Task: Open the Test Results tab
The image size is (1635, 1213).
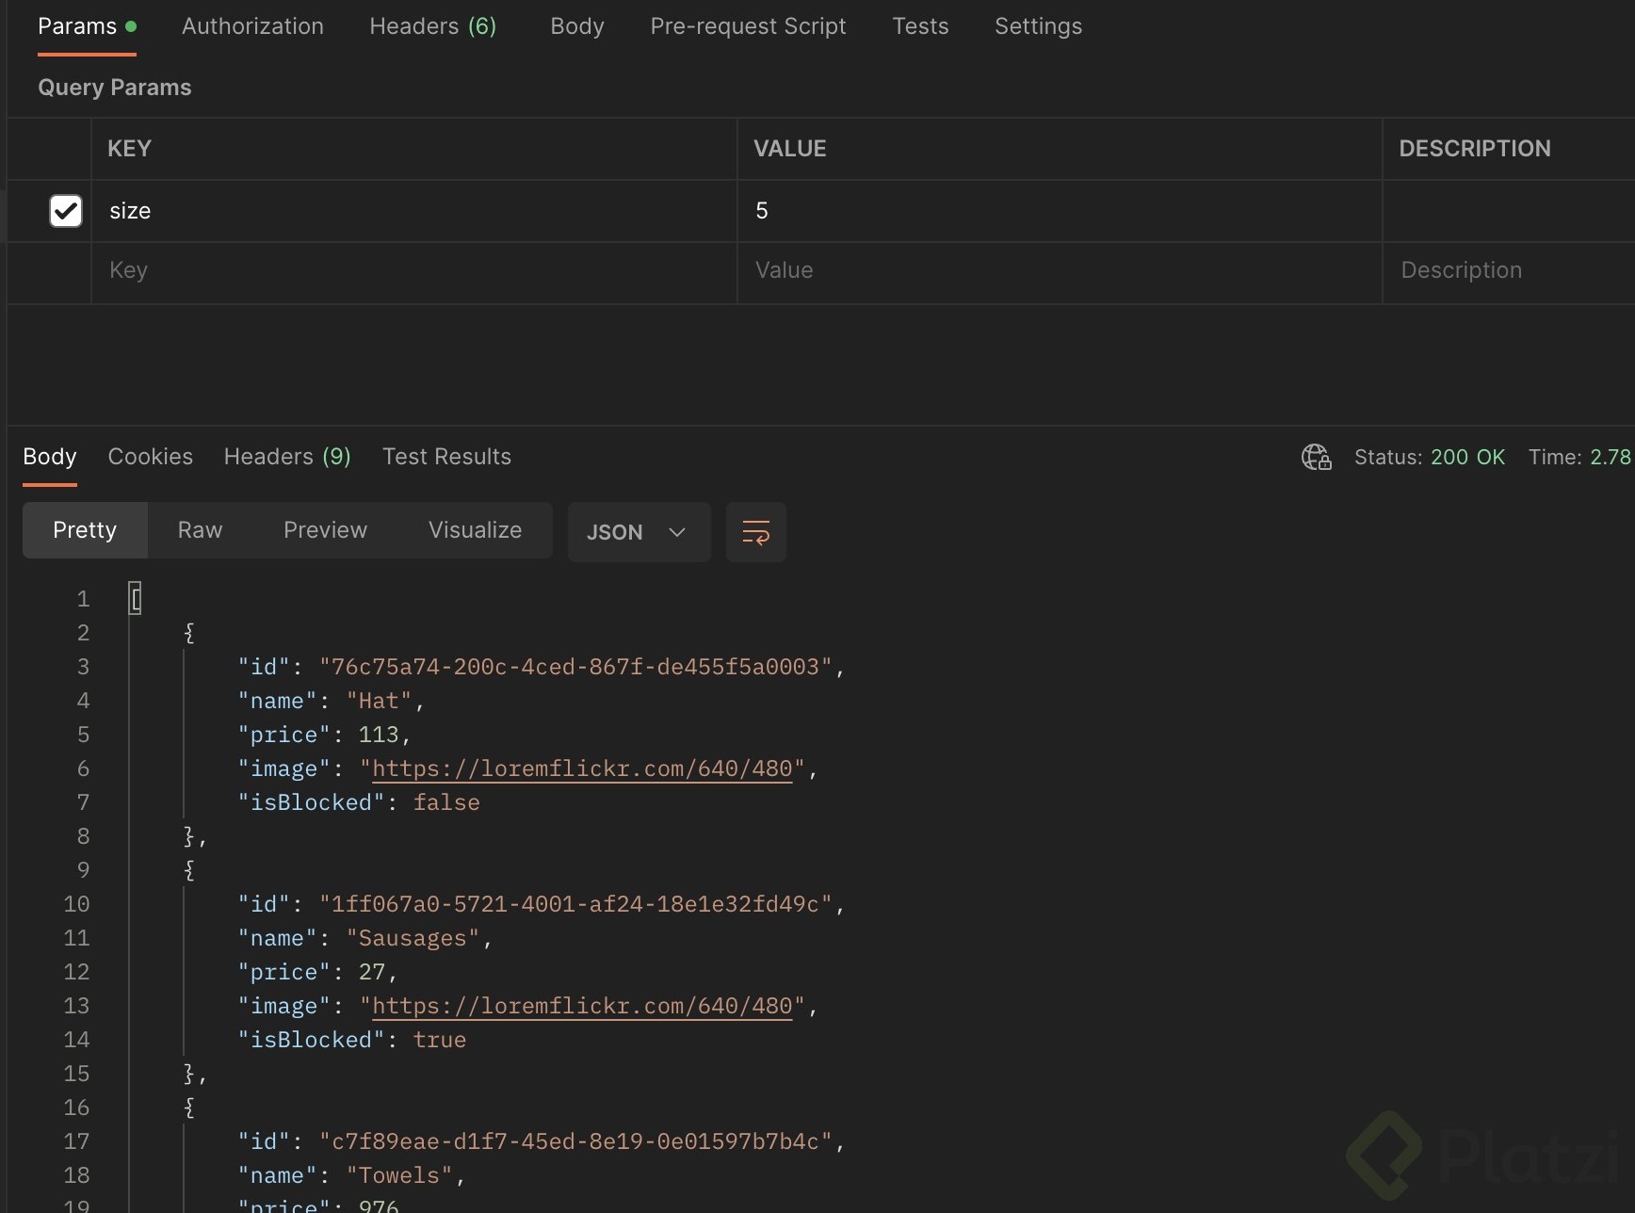Action: 446,457
